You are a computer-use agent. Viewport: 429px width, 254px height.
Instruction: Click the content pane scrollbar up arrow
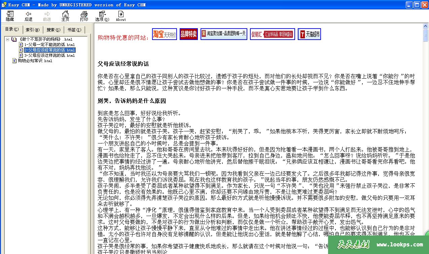click(x=426, y=26)
